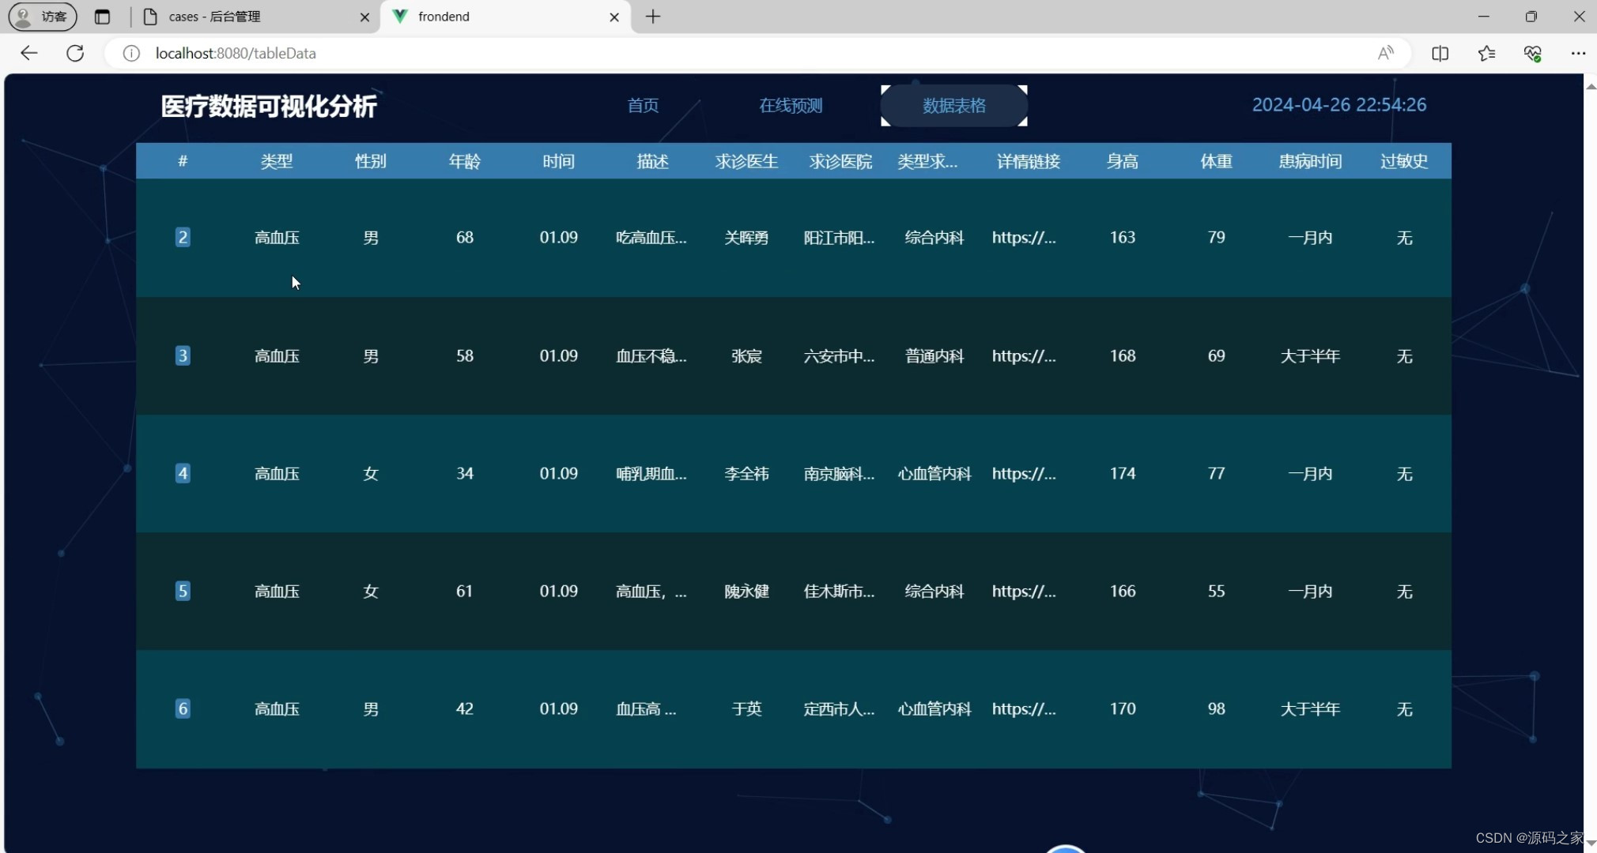Expand hidden 描述 text in row 4
1597x853 pixels.
[x=651, y=473]
